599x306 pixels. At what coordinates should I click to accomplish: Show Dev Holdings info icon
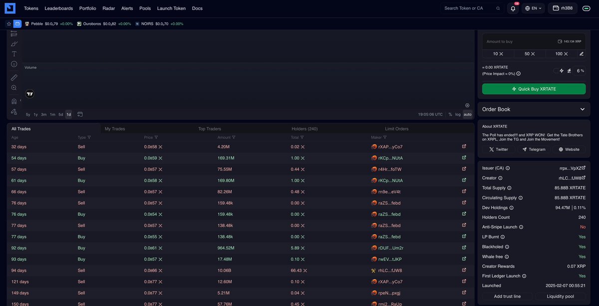512,207
